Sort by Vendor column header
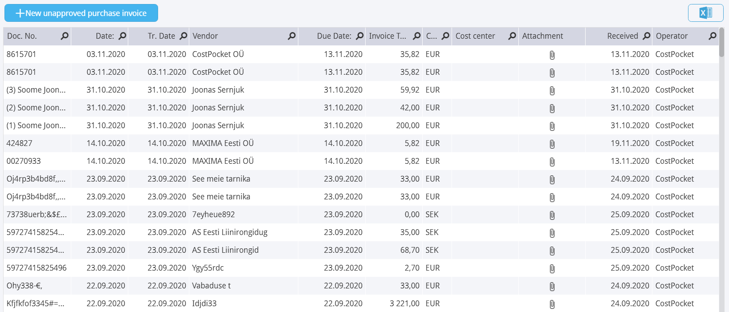 [x=205, y=36]
